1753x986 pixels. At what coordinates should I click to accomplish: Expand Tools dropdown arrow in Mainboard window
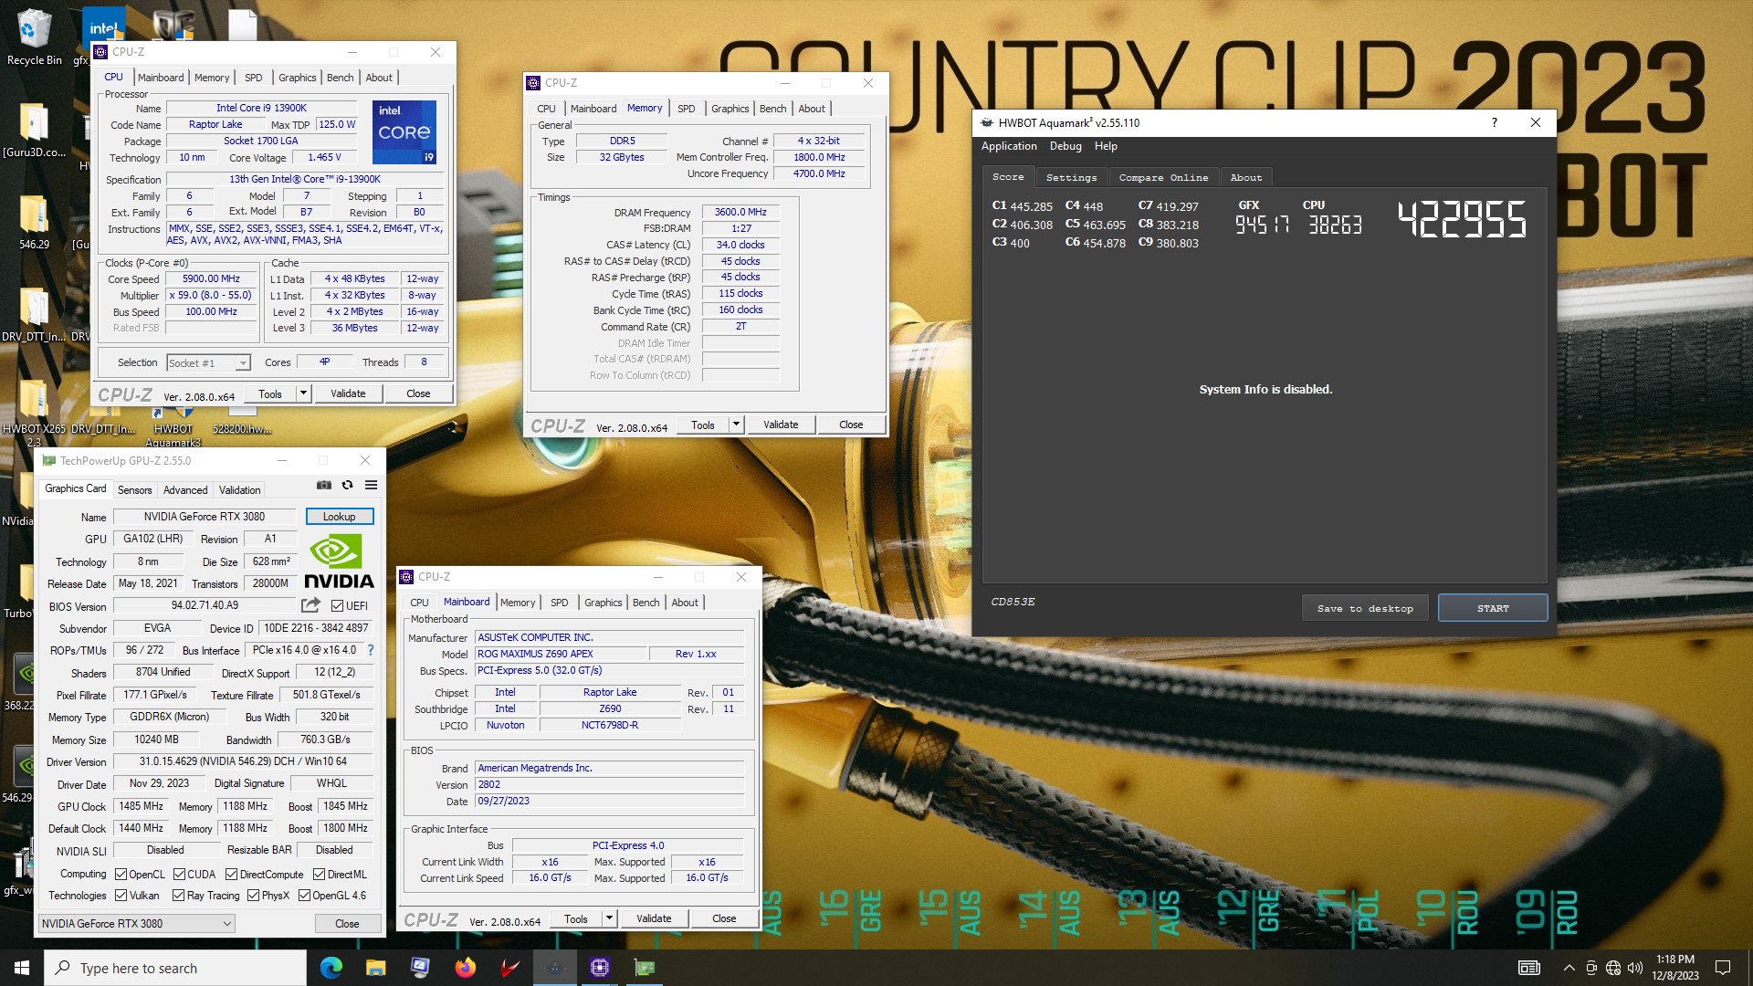coord(609,918)
